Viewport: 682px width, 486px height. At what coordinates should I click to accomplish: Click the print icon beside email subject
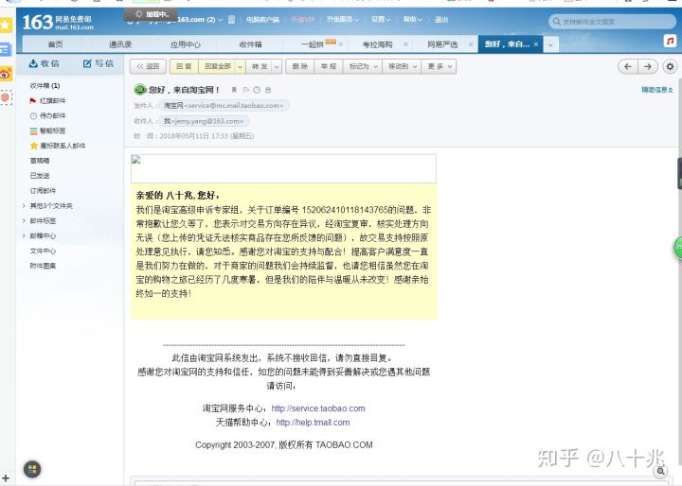pyautogui.click(x=268, y=90)
